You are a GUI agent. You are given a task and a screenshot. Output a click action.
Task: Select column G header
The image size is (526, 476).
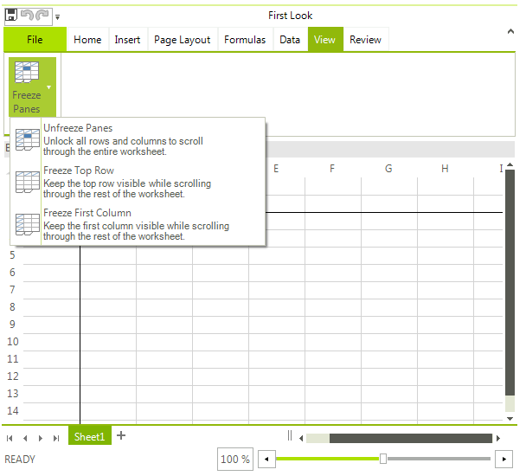[388, 169]
